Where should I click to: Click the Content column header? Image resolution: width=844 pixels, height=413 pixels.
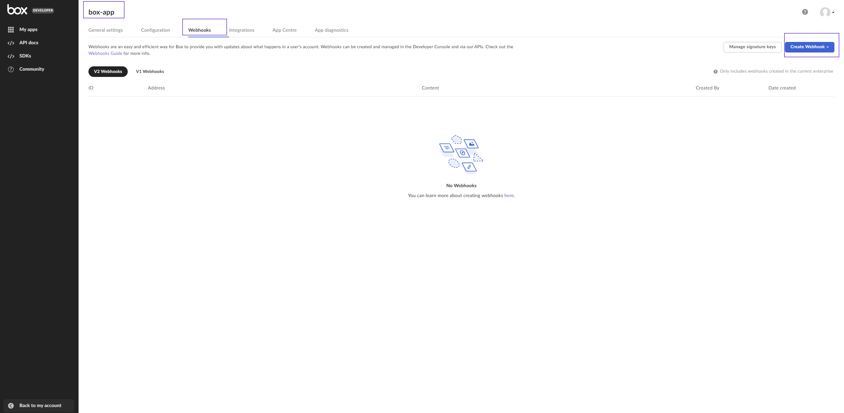pos(430,88)
